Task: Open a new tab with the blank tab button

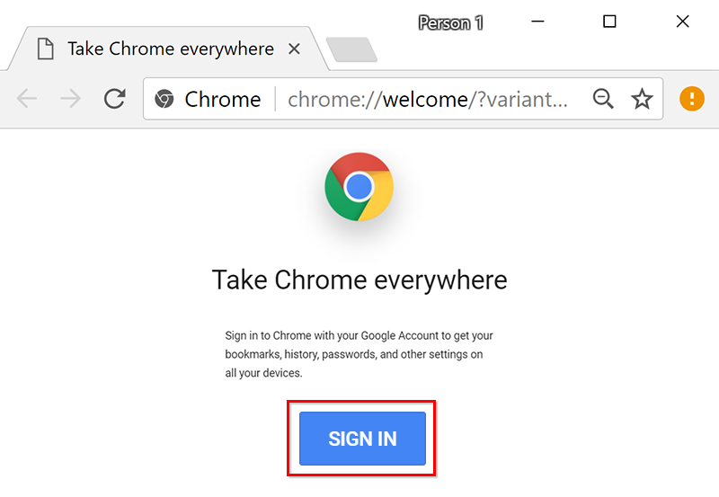Action: click(x=351, y=49)
